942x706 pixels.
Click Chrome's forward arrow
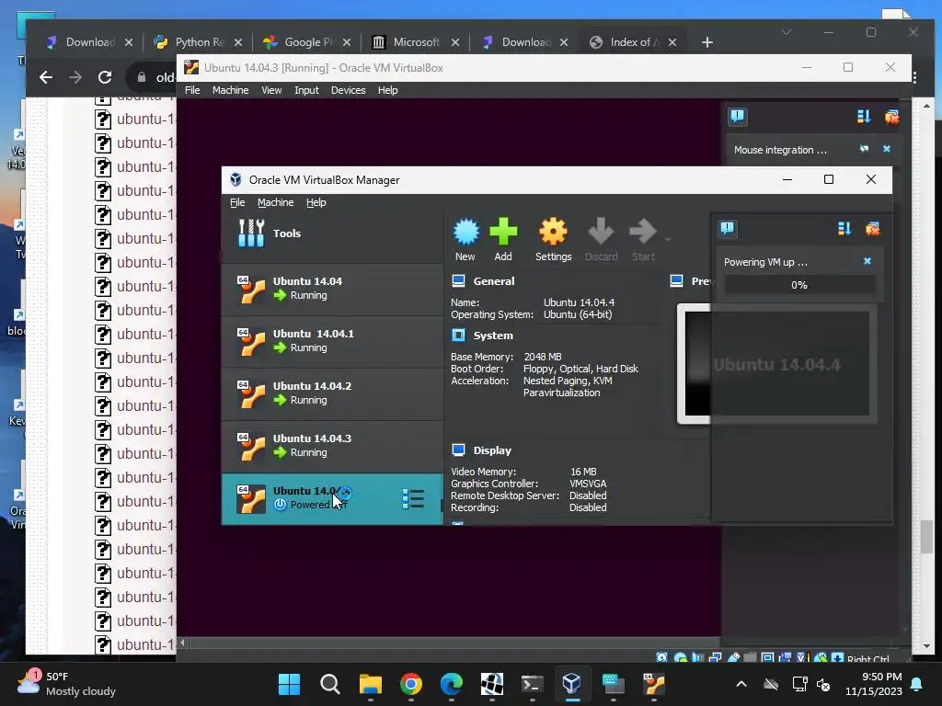(75, 77)
